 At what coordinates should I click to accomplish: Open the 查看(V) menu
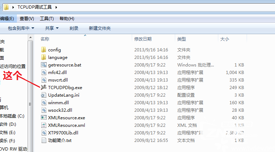27,18
